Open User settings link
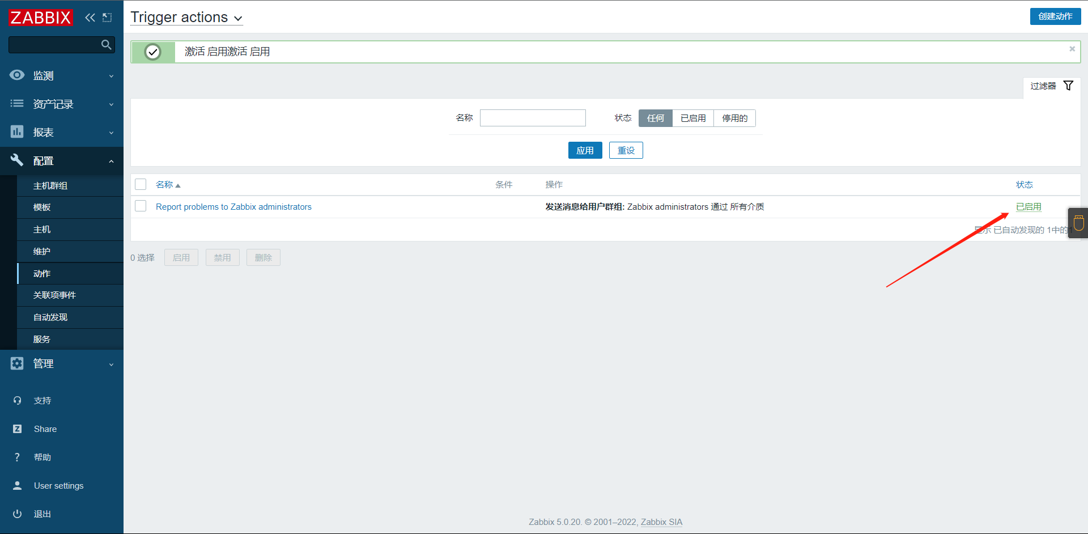The image size is (1088, 534). click(x=58, y=486)
